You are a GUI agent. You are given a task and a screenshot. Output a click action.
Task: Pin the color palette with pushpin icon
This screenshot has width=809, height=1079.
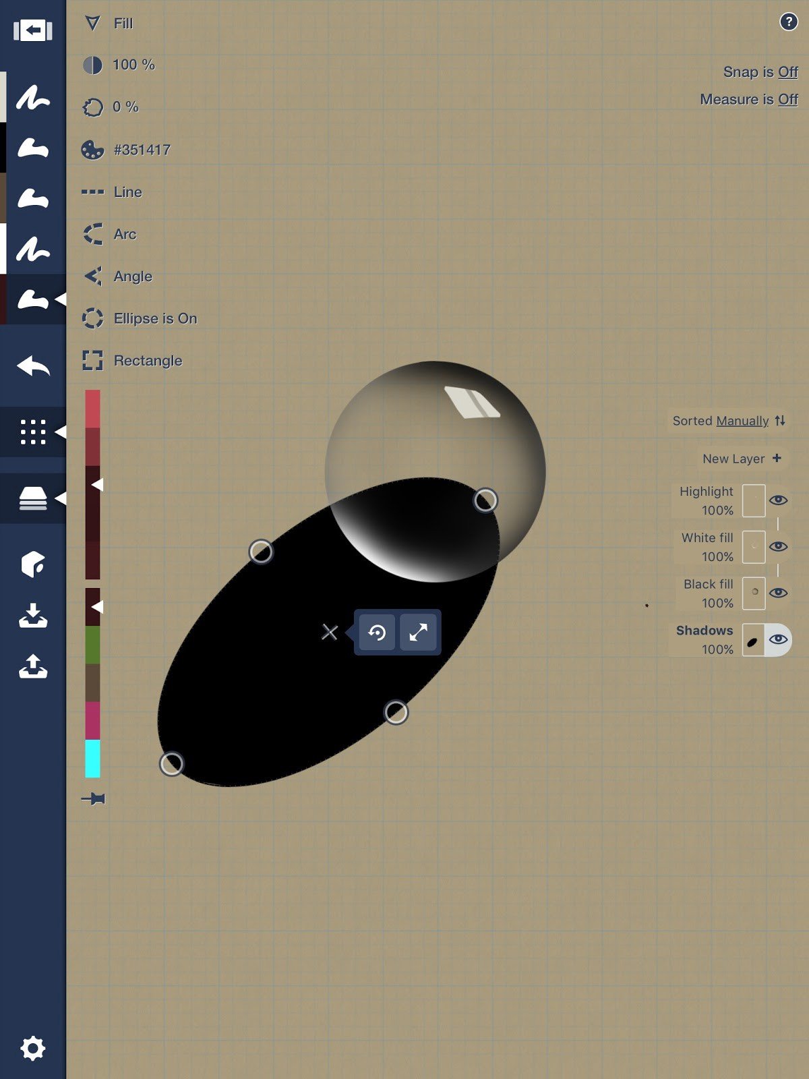click(x=93, y=799)
